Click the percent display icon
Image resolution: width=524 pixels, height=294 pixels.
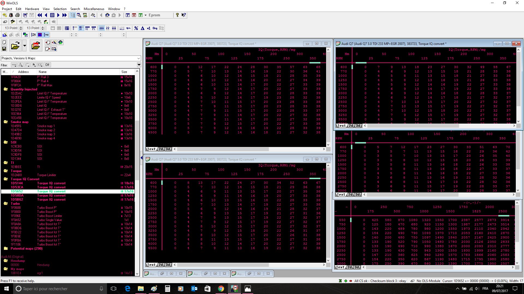[136, 28]
